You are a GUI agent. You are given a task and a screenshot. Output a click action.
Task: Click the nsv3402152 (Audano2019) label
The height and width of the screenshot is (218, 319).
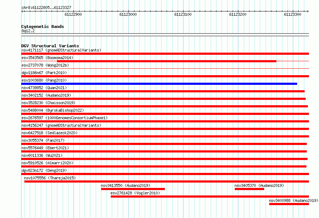pyautogui.click(x=46, y=95)
